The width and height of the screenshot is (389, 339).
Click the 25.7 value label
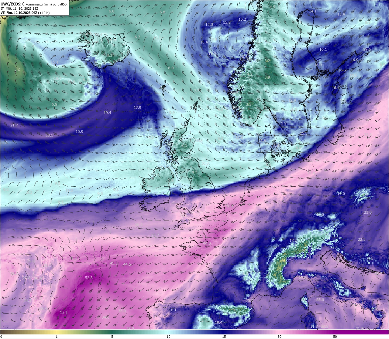pyautogui.click(x=155, y=235)
